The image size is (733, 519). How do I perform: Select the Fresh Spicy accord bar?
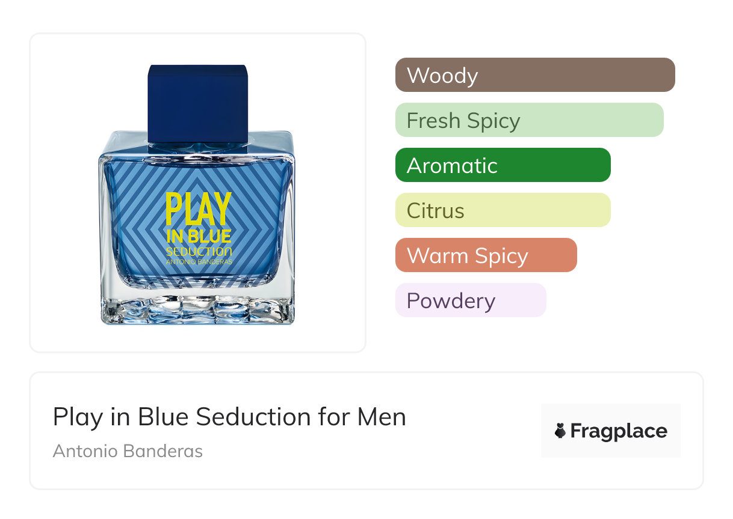530,120
